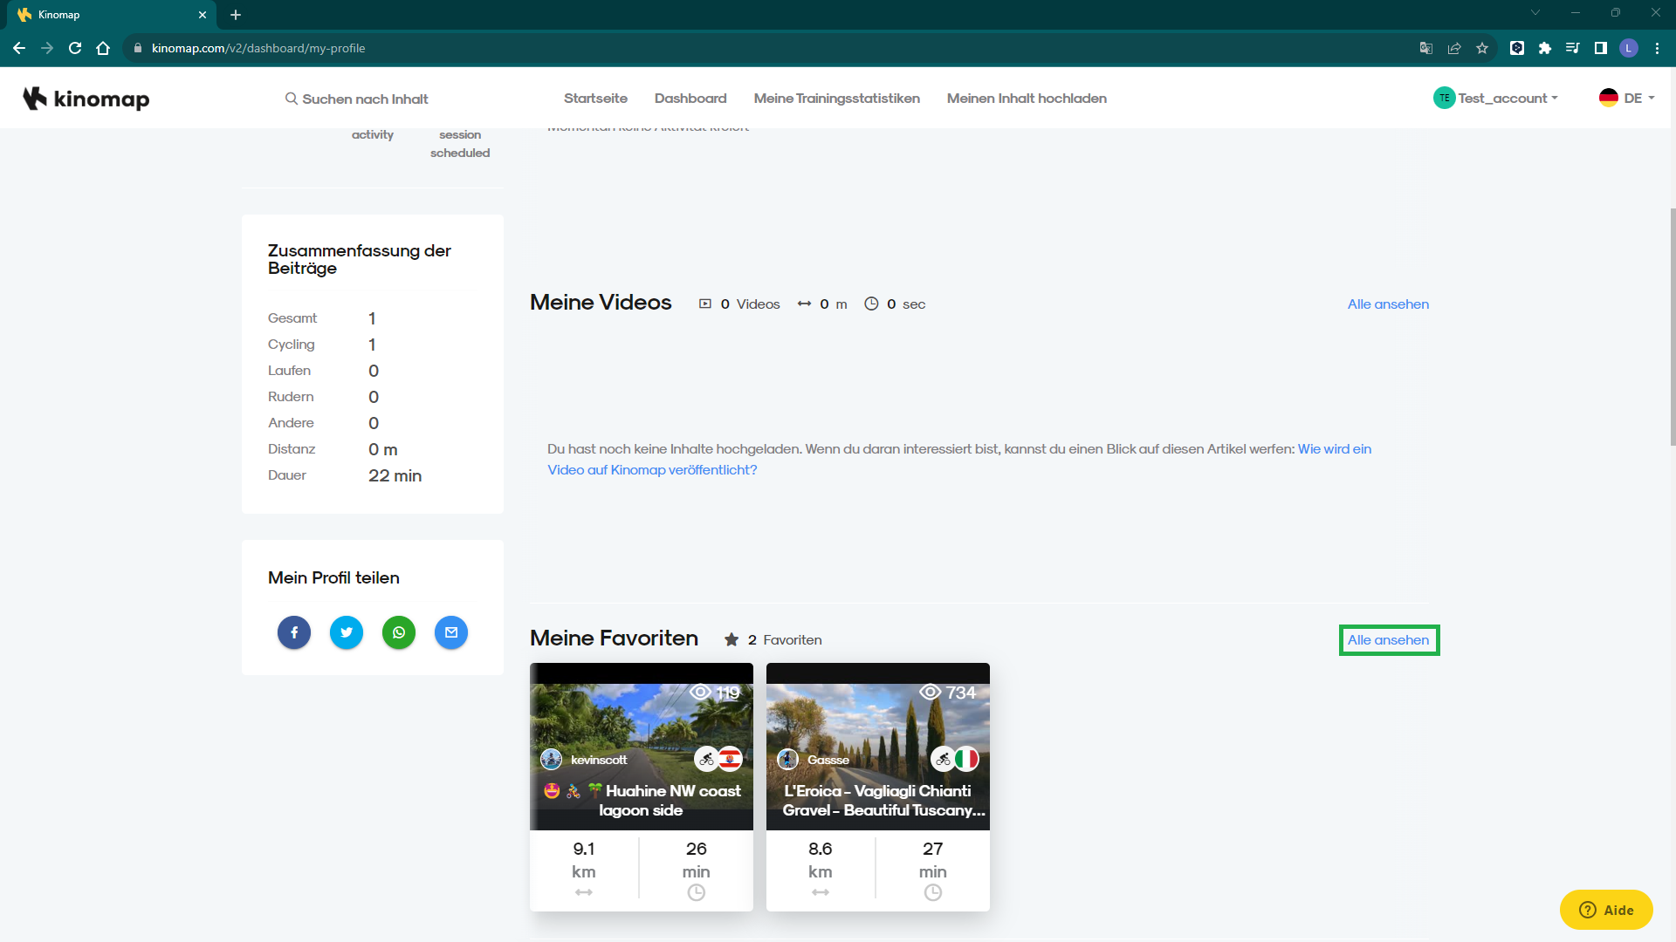
Task: Share profile via Twitter icon
Action: click(x=347, y=632)
